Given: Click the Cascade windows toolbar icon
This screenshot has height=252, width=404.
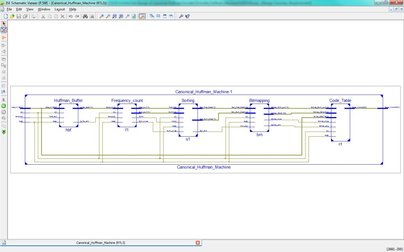Looking at the screenshot, I should tap(151, 17).
